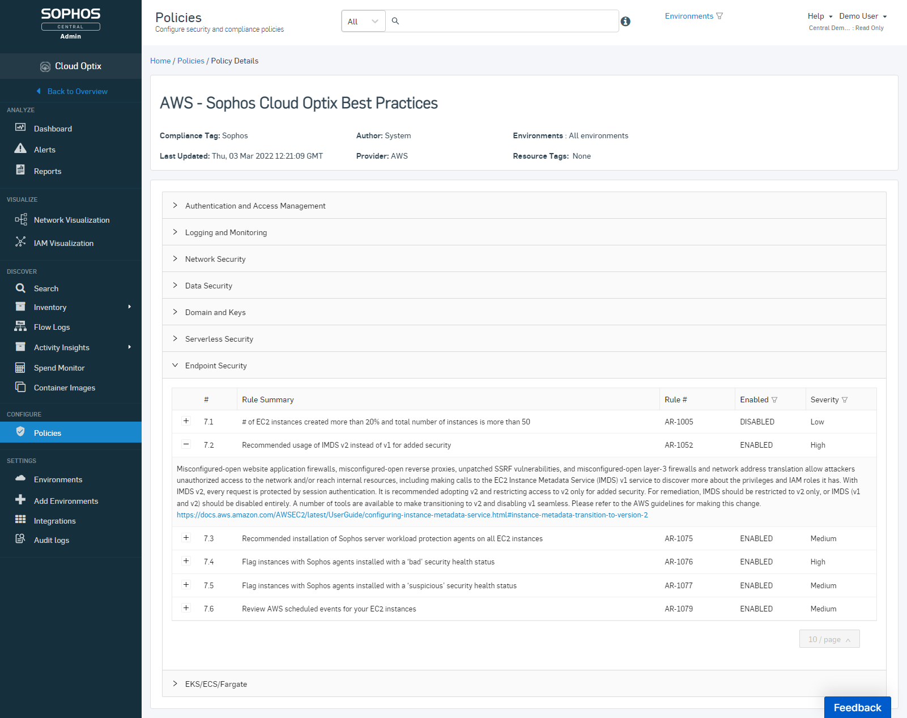Click the Dashboard chart icon in sidebar

click(20, 128)
